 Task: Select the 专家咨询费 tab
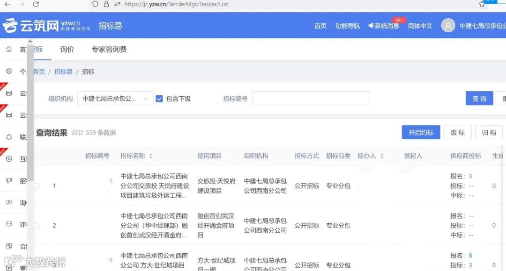(x=109, y=49)
